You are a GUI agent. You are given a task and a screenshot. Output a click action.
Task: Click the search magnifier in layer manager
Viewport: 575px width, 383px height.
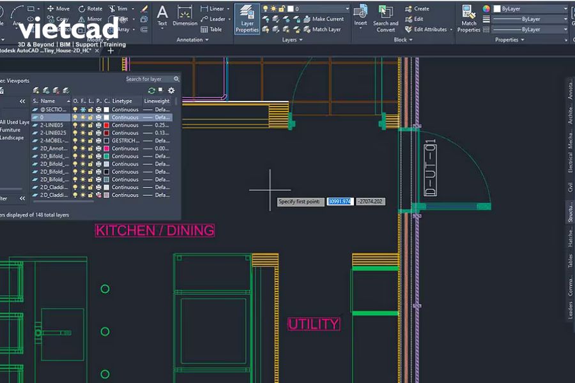tap(176, 79)
